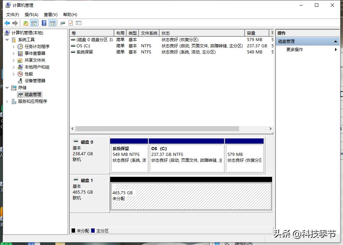Click the Back navigation arrow icon

8,23
